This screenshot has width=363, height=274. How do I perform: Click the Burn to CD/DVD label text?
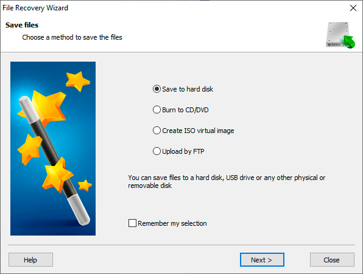(185, 110)
